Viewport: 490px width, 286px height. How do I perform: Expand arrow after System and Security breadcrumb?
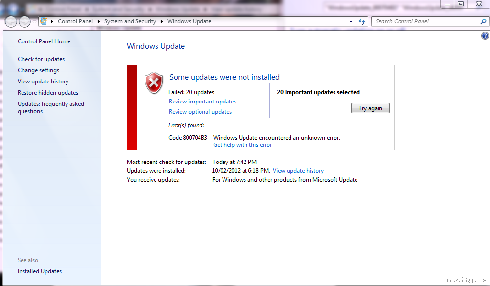[x=162, y=21]
